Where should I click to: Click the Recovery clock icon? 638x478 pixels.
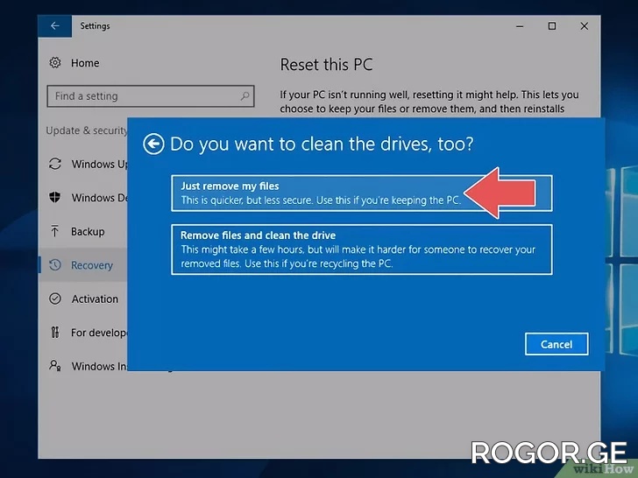[x=55, y=265]
